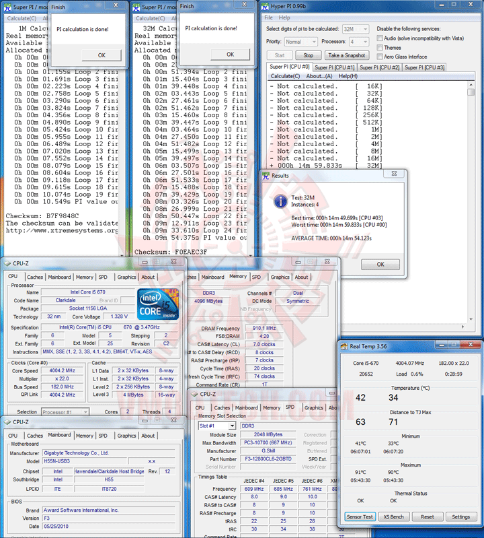The height and width of the screenshot is (538, 484).
Task: Click the Results dialog info icon
Action: 280,201
